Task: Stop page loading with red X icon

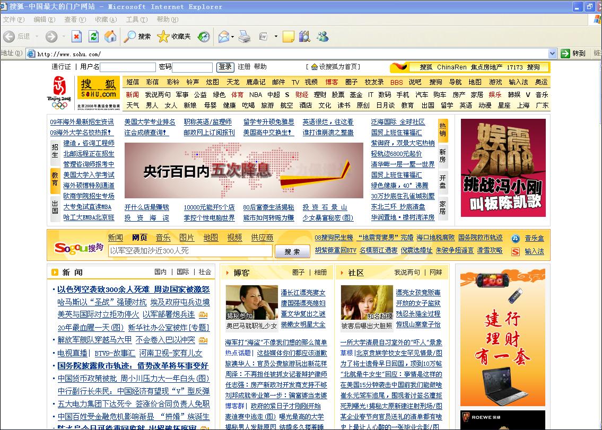Action: click(x=77, y=37)
